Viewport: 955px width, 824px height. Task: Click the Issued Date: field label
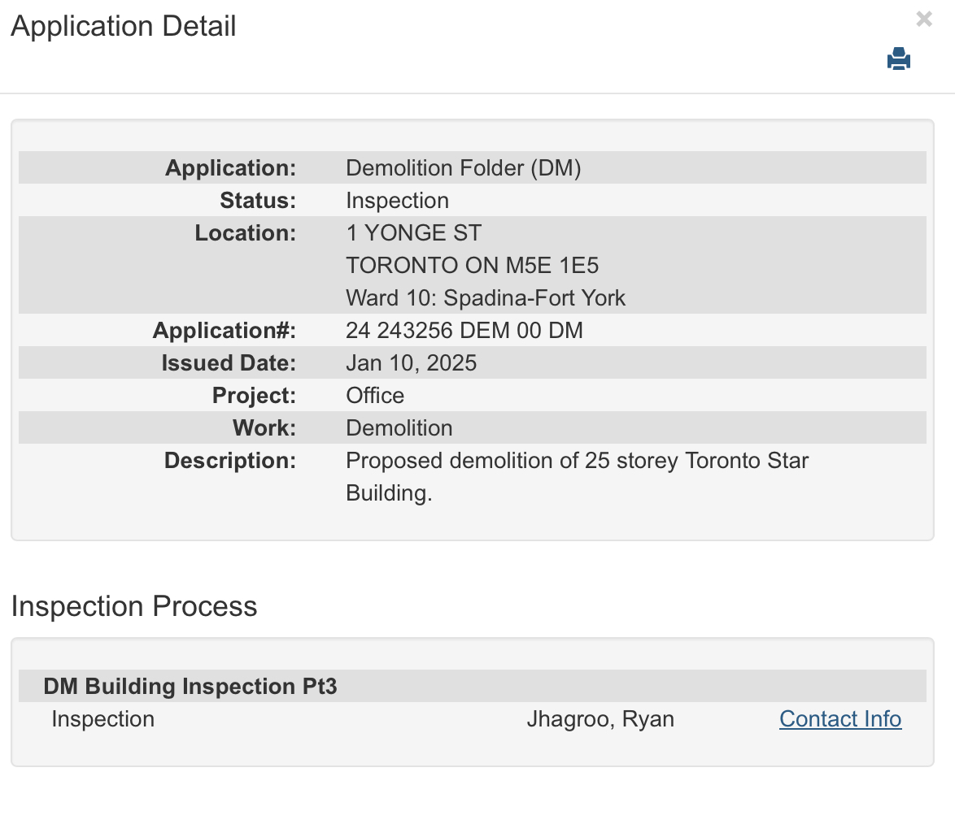(229, 363)
